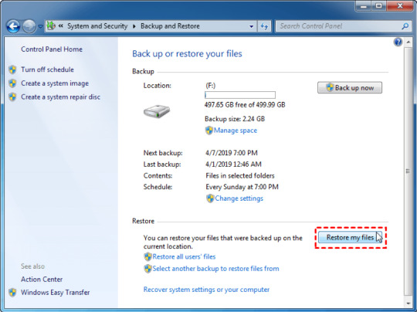Click the shield icon beside Select another backup
This screenshot has width=417, height=312.
pyautogui.click(x=147, y=269)
